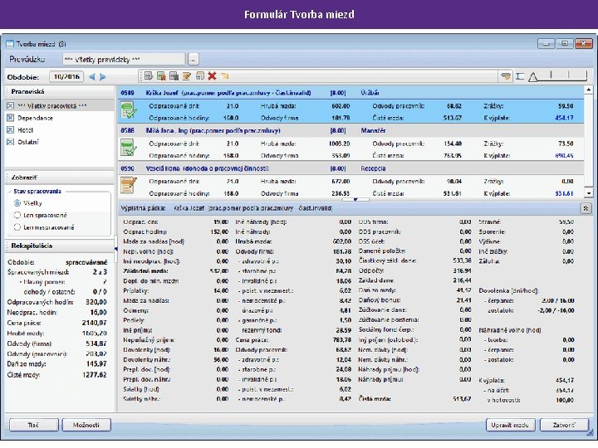
Task: Click the Cena práce value 783,78 in the payslip
Action: [x=341, y=340]
